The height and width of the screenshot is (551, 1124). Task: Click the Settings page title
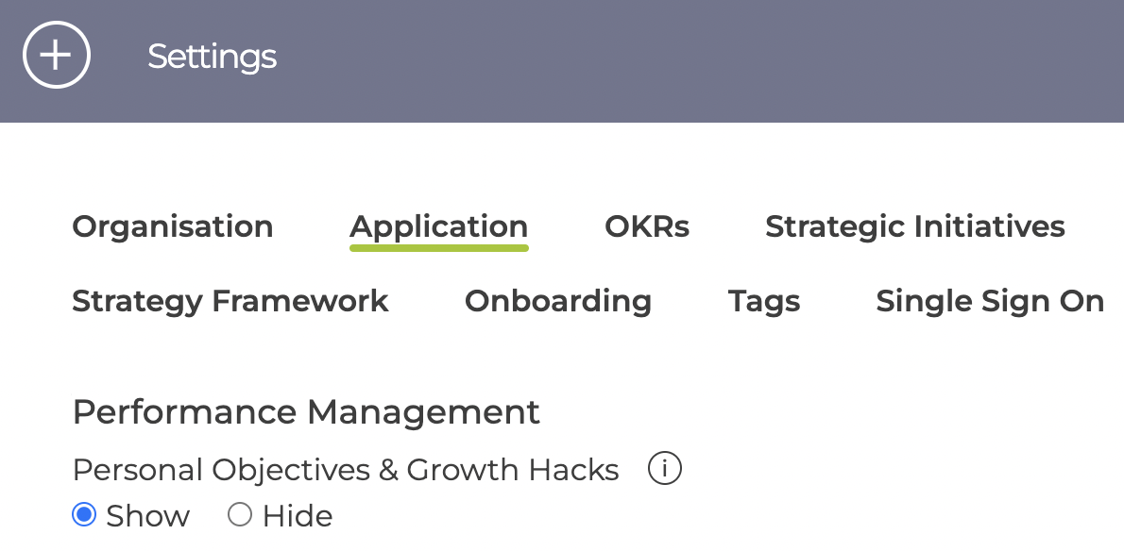pyautogui.click(x=212, y=57)
